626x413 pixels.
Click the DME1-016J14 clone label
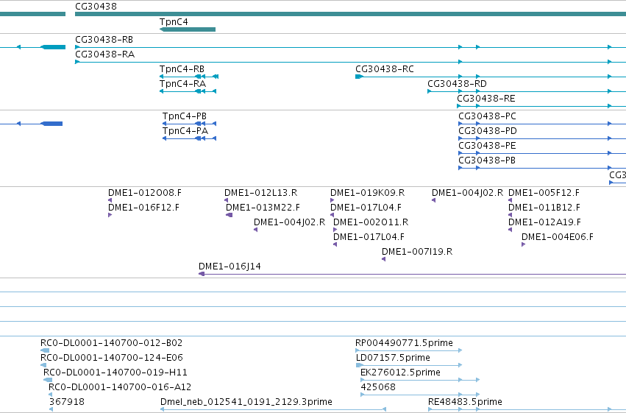pyautogui.click(x=230, y=266)
